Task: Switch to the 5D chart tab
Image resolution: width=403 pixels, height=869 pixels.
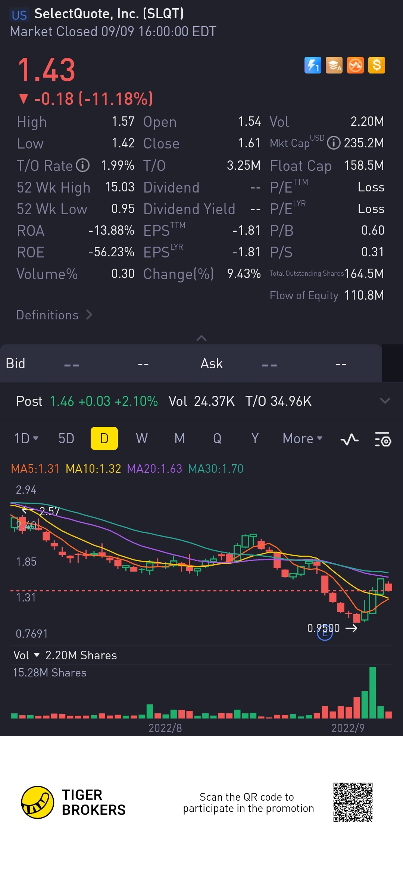Action: click(66, 438)
